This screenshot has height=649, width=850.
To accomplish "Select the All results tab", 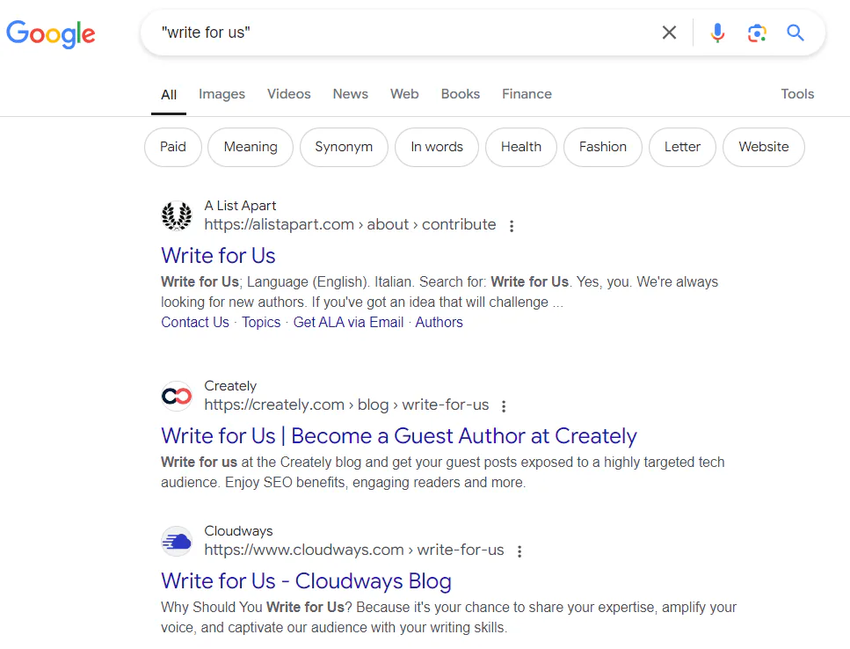I will pyautogui.click(x=169, y=94).
